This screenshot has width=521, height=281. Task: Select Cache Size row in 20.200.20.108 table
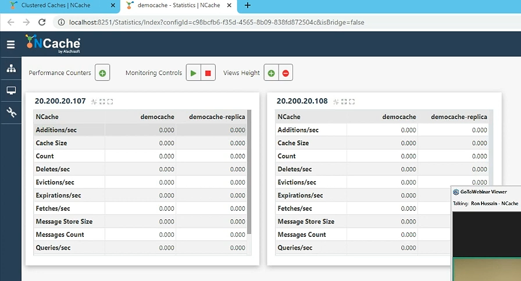point(382,143)
